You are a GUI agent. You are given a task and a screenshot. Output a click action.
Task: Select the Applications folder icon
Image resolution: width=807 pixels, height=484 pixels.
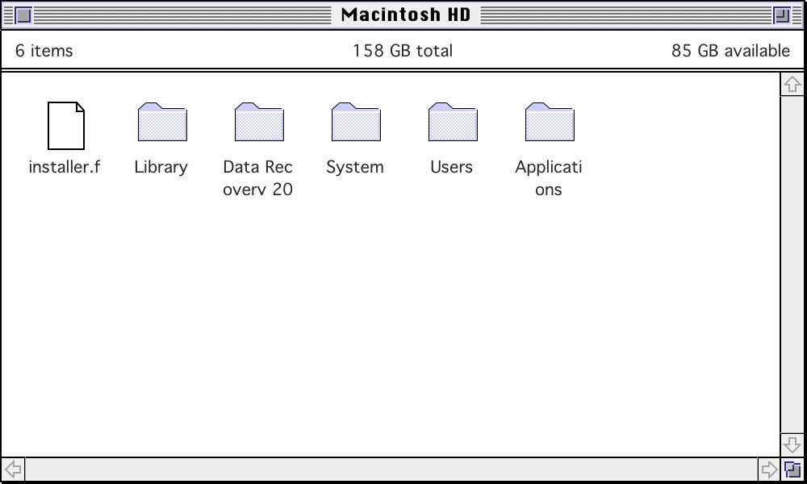tap(549, 122)
